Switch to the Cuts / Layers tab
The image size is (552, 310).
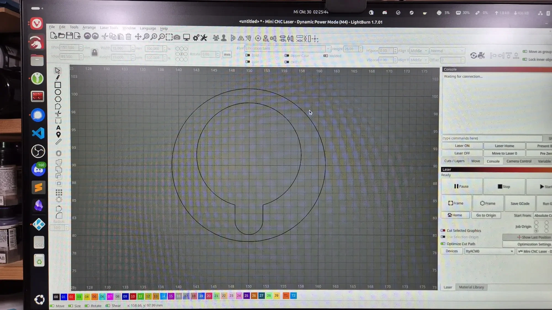(454, 161)
